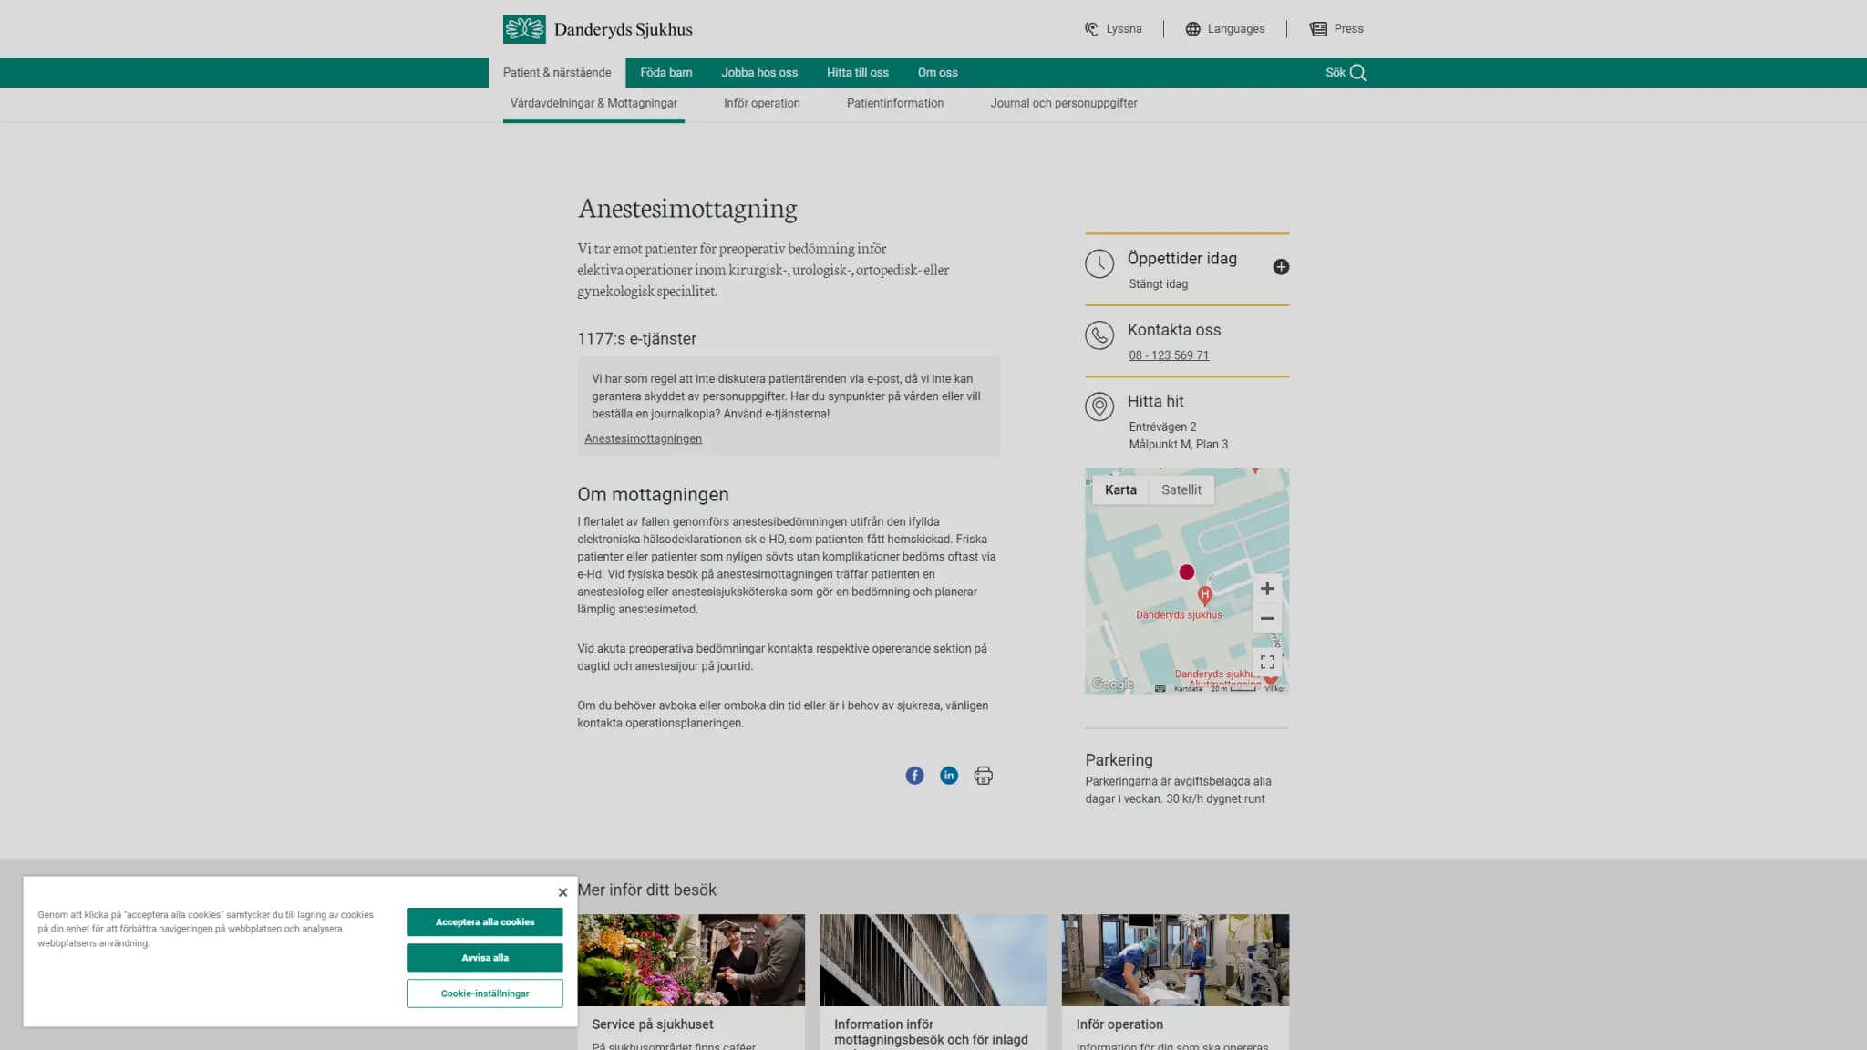Click the red location marker on the map
This screenshot has width=1867, height=1050.
point(1186,572)
